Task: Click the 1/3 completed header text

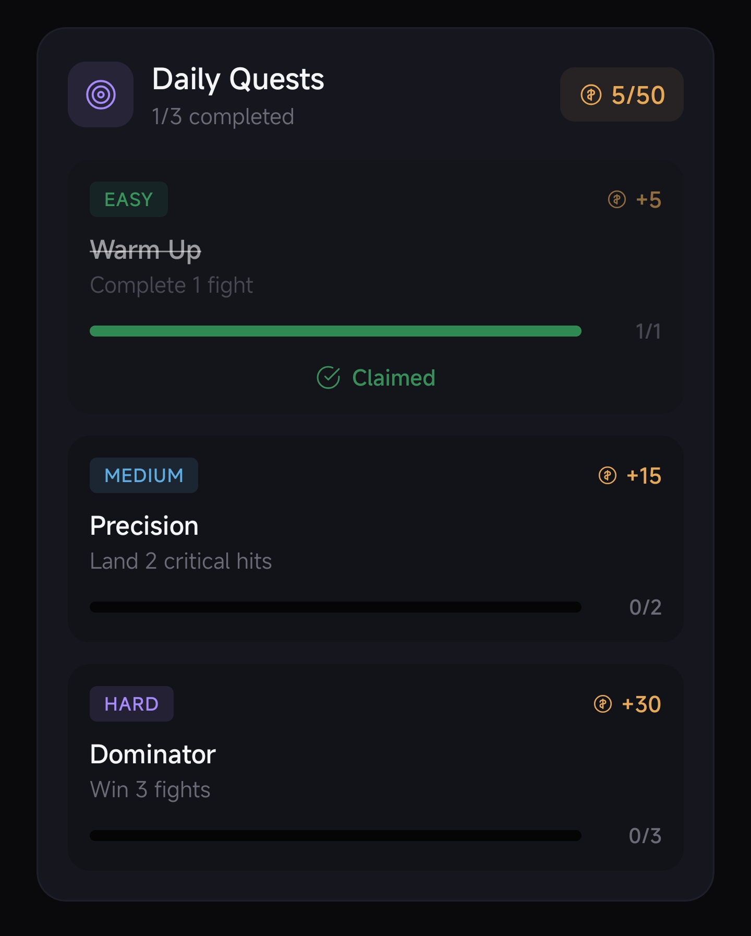Action: point(223,116)
